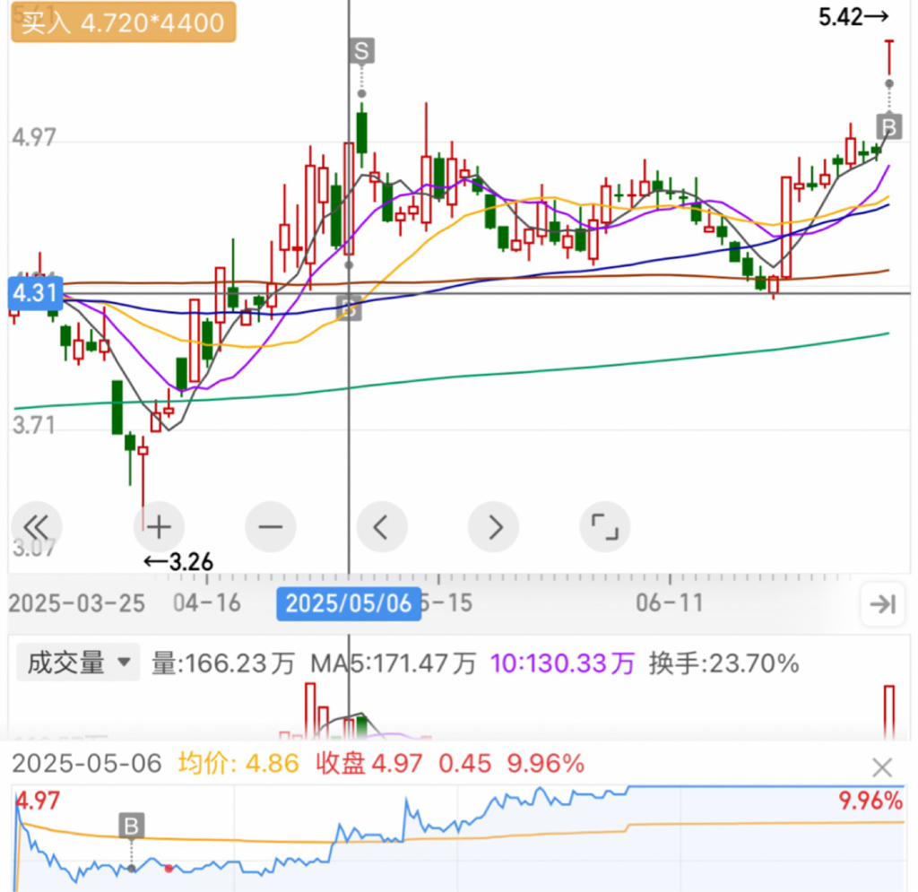Tap the 2025-03-25 start date label
The image size is (918, 892).
77,603
